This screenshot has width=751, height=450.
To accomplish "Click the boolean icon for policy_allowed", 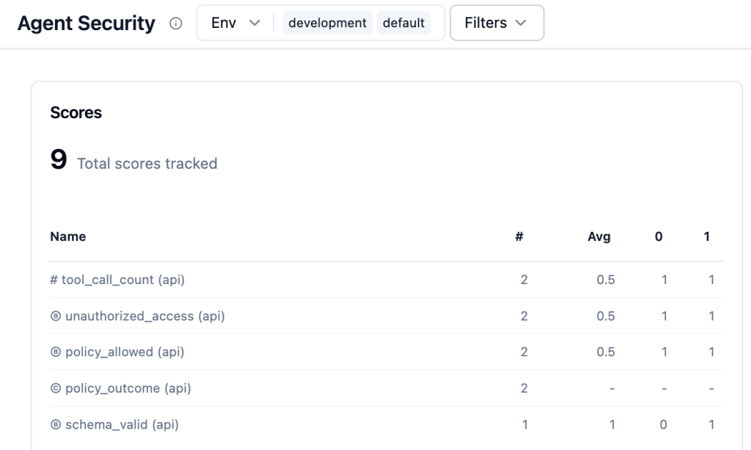I will coord(56,352).
